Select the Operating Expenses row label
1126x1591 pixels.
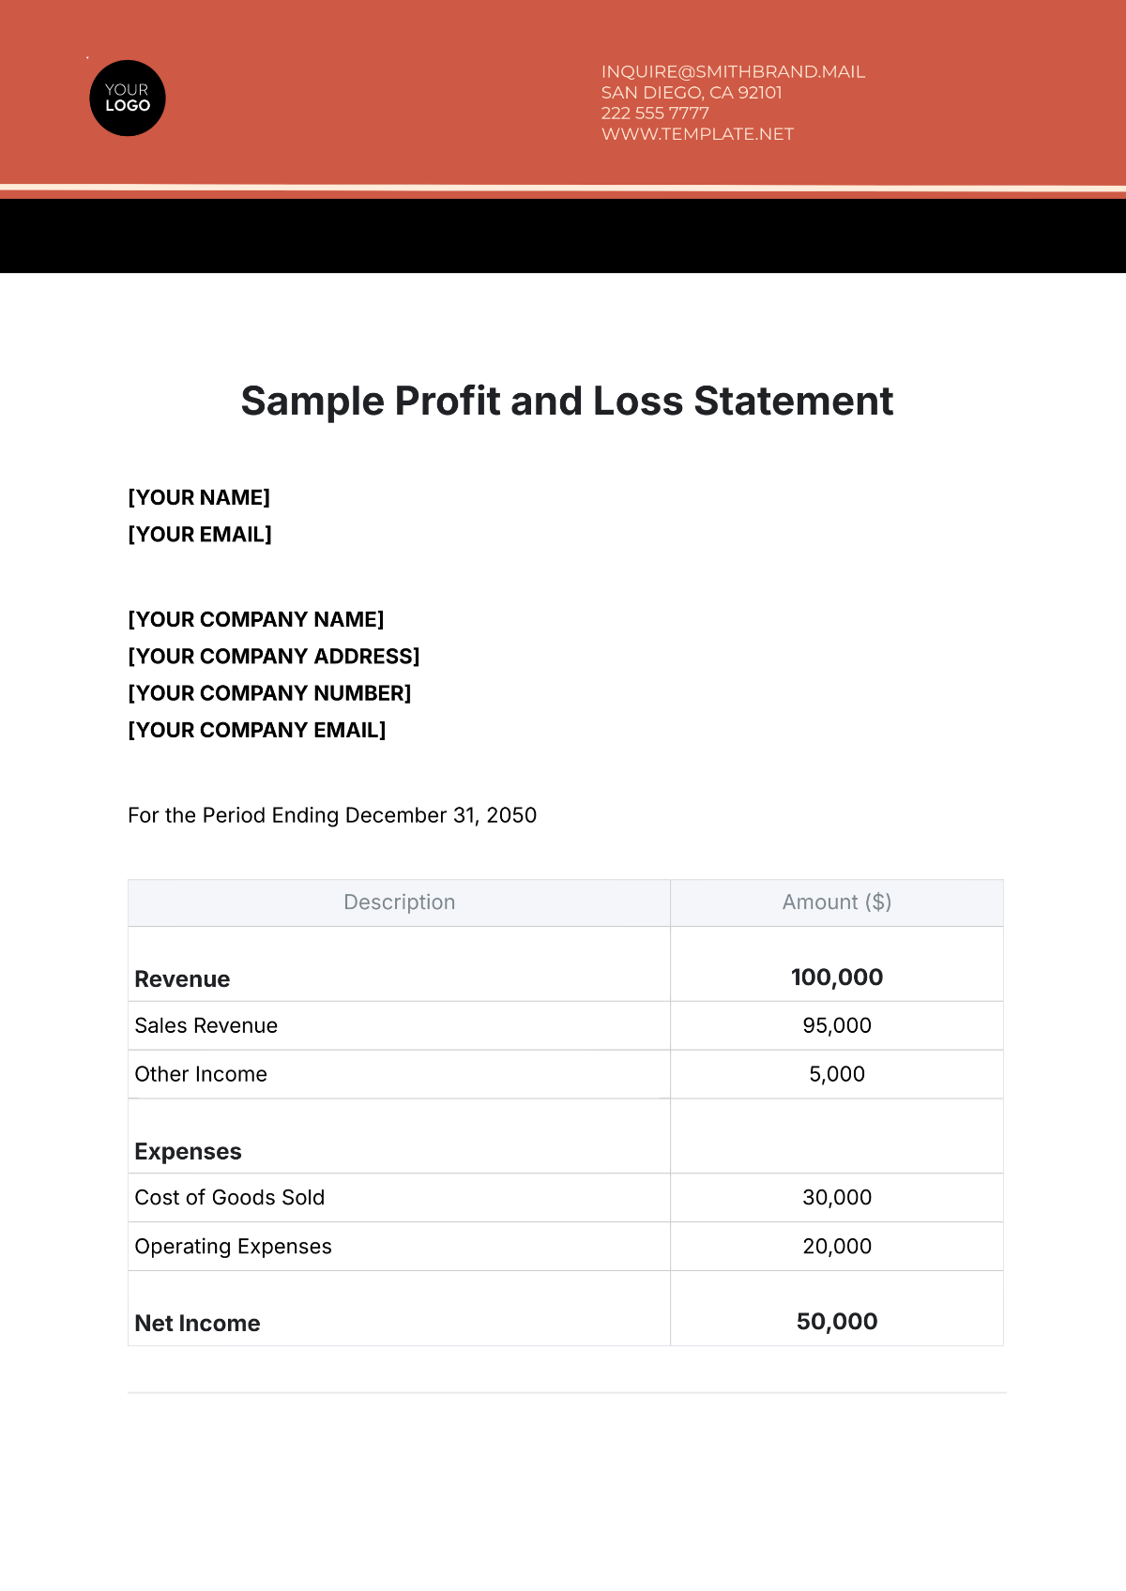[x=234, y=1247]
